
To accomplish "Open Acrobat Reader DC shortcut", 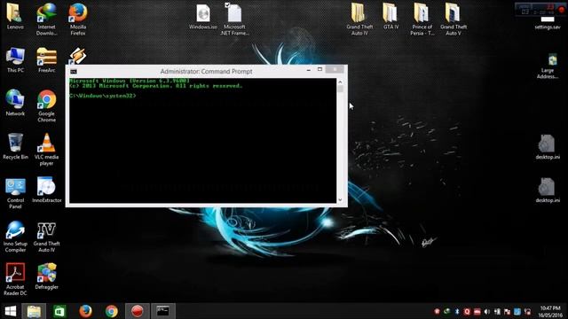I will (x=15, y=279).
